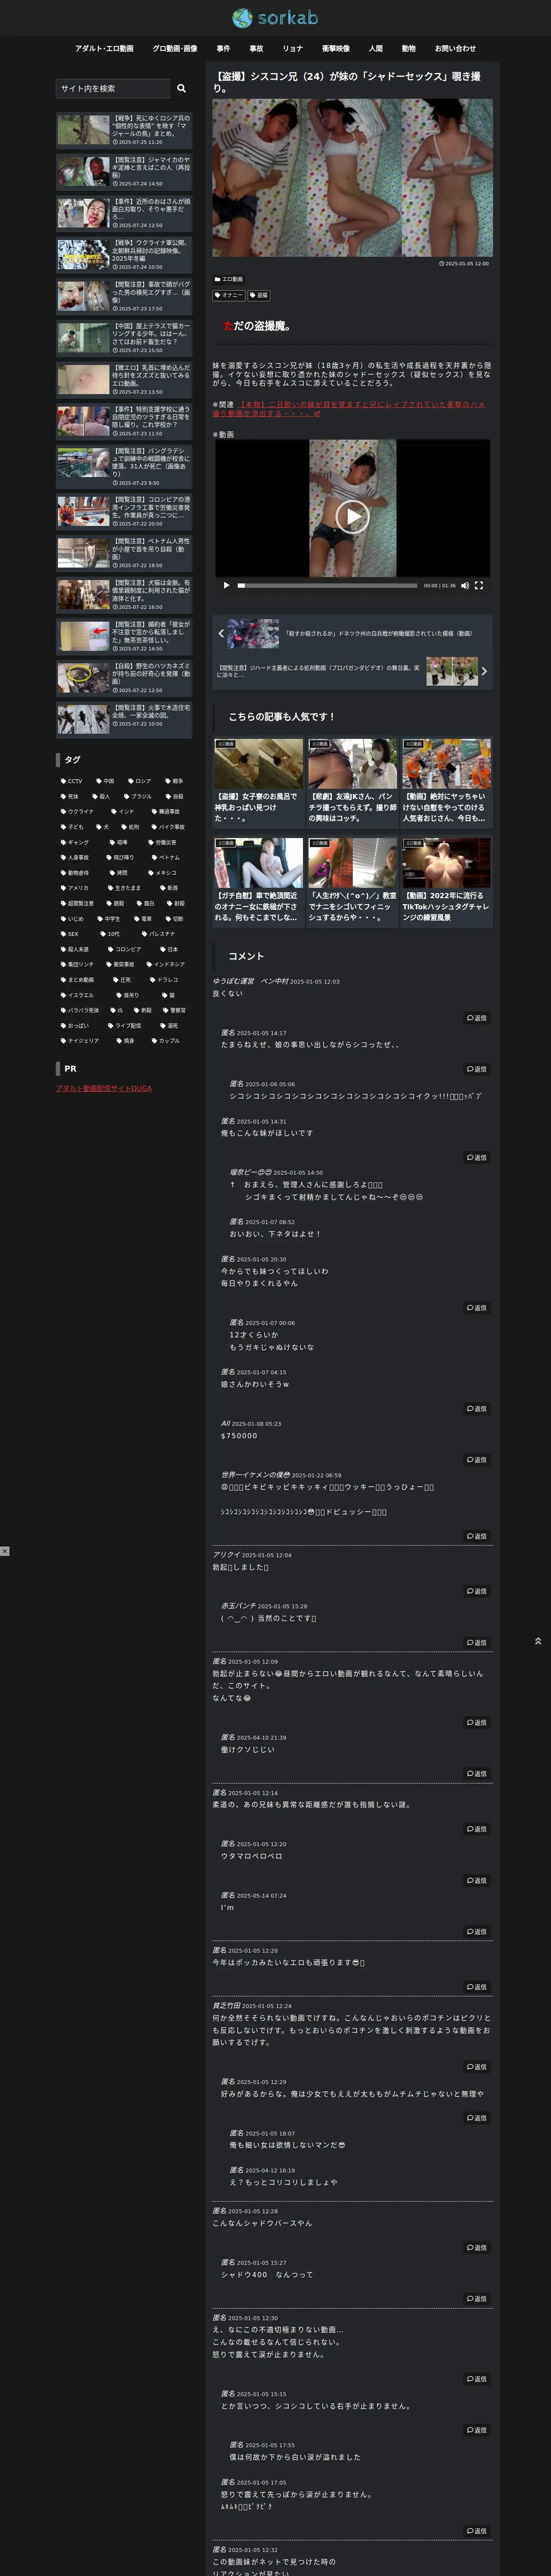Viewport: 551px width, 2576px height.
Task: Open sidebar article 【閲覧注意】火事で木造住宅全焼
Action: point(124,719)
